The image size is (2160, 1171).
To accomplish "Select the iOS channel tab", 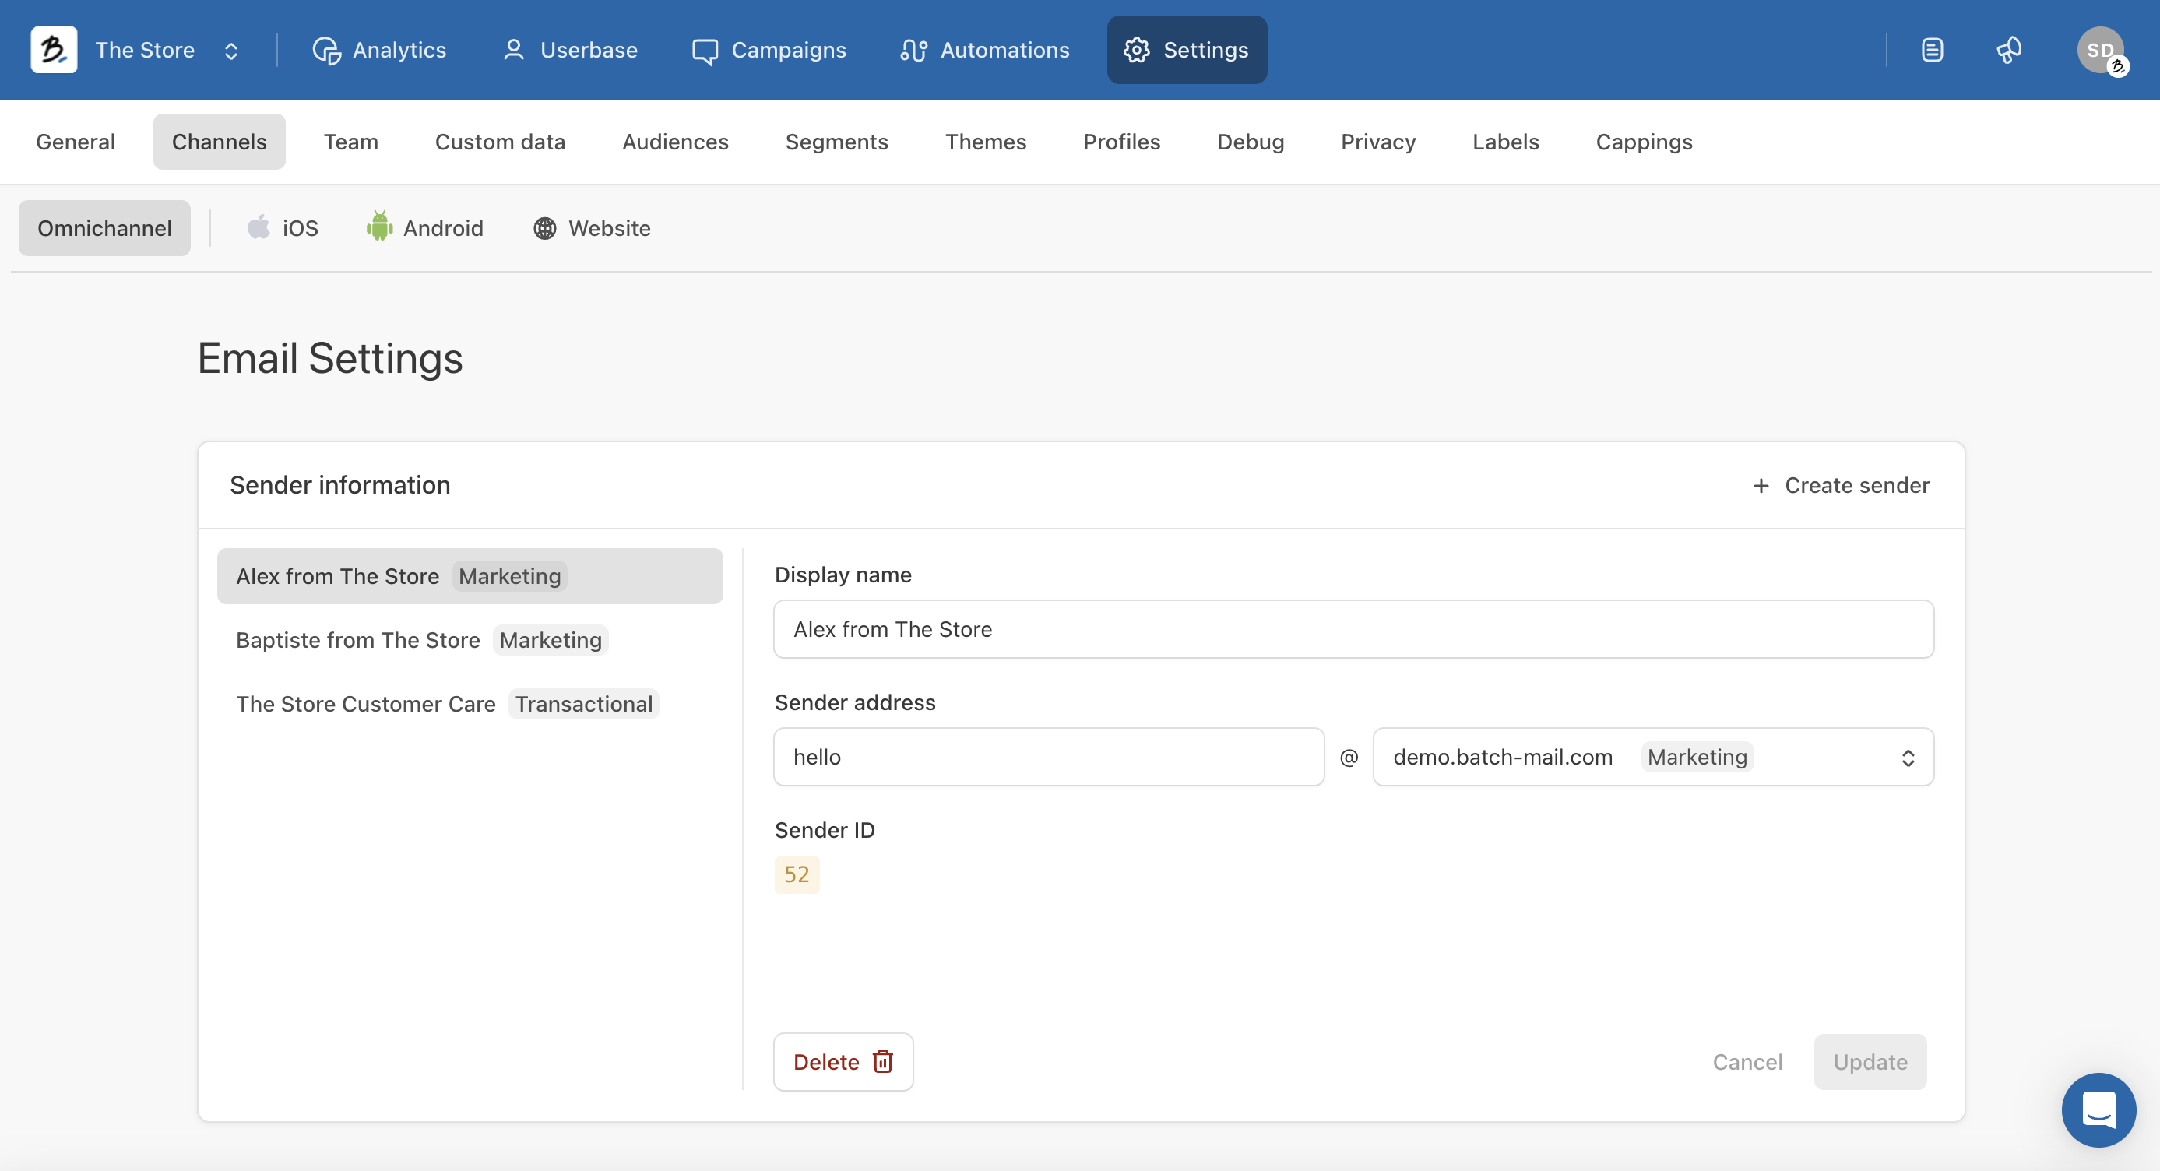I will (283, 228).
